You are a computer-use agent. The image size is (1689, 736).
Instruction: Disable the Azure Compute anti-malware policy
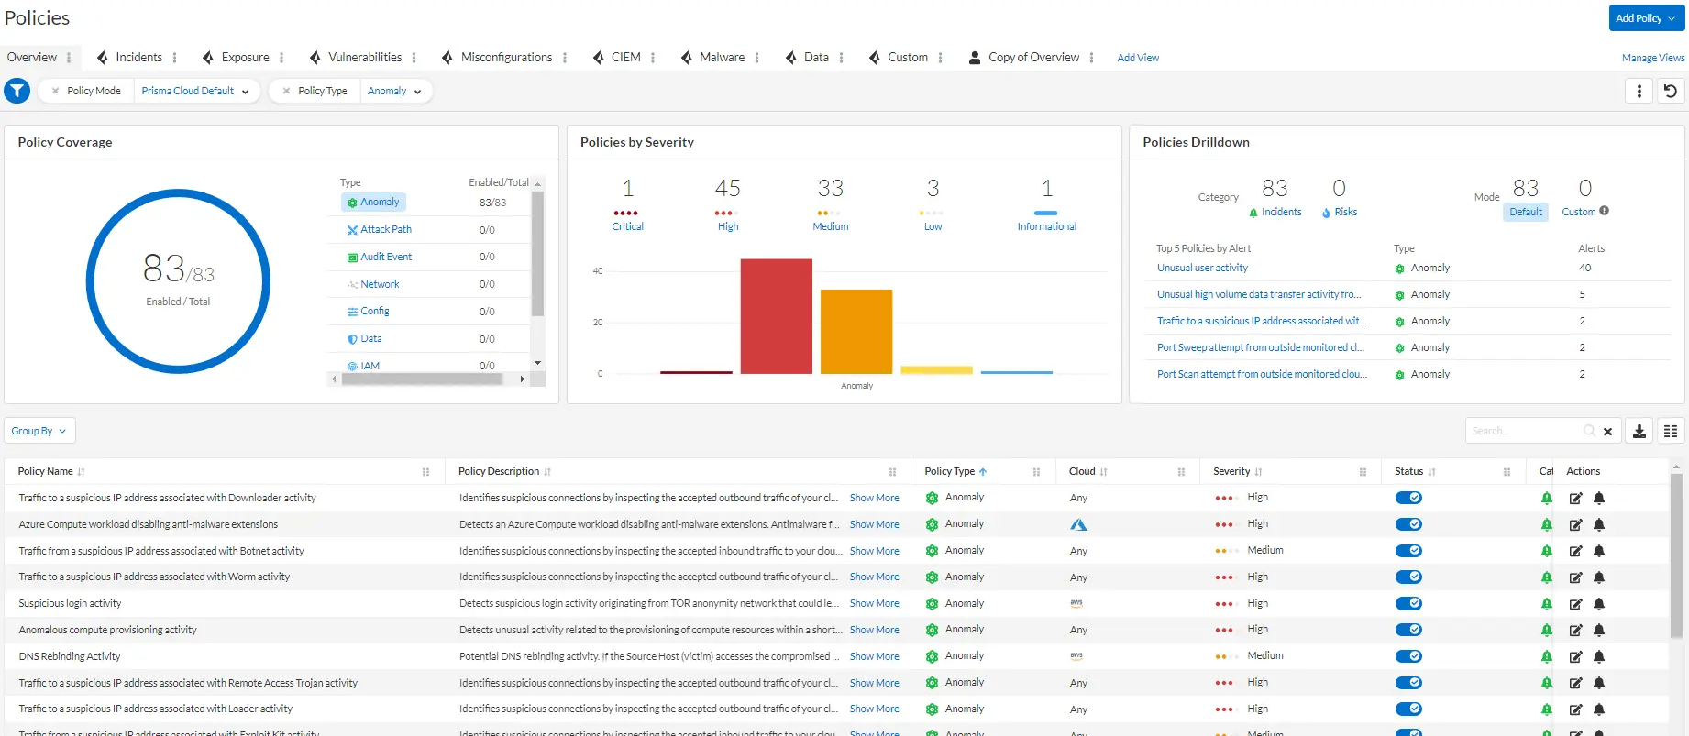pos(1408,524)
